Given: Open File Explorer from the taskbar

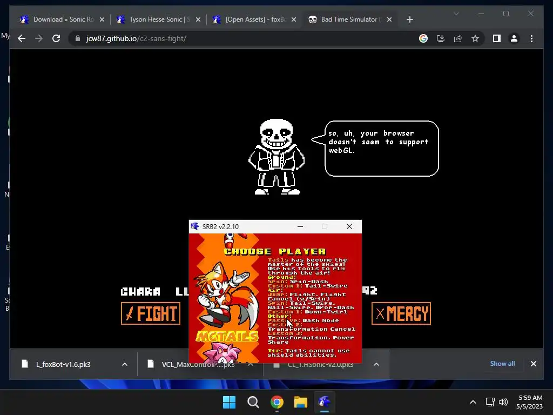Looking at the screenshot, I should coord(301,402).
